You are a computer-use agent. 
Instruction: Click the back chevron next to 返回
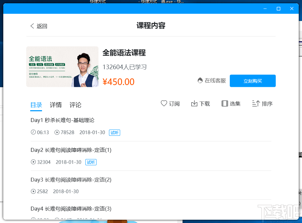(32, 26)
